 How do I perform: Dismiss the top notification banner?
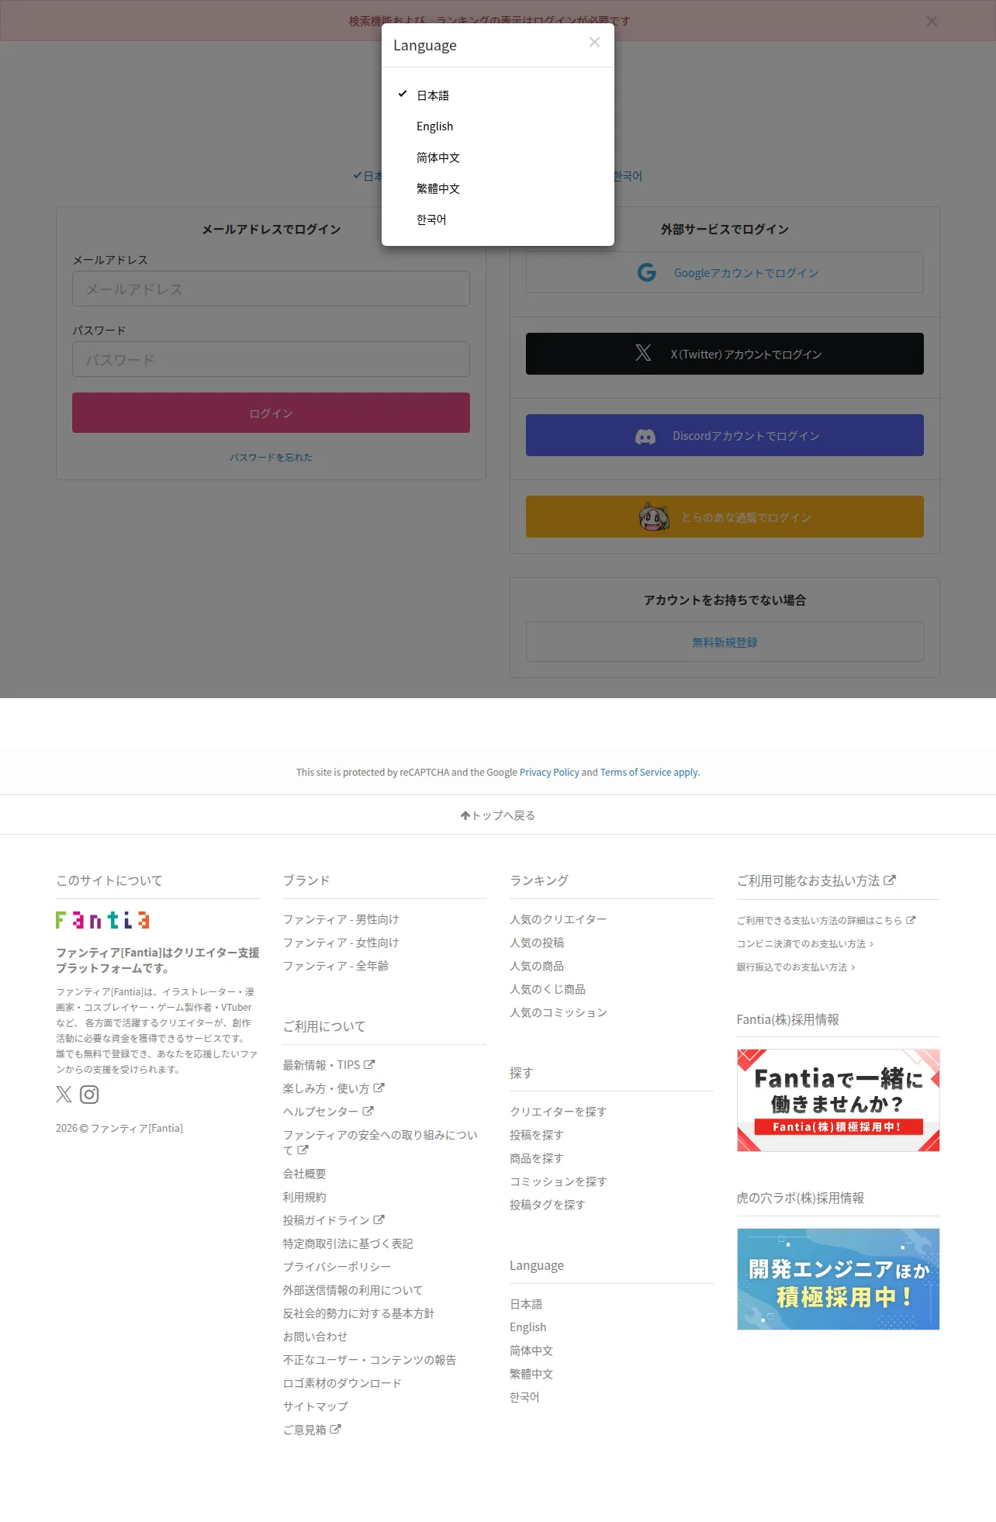pyautogui.click(x=932, y=21)
